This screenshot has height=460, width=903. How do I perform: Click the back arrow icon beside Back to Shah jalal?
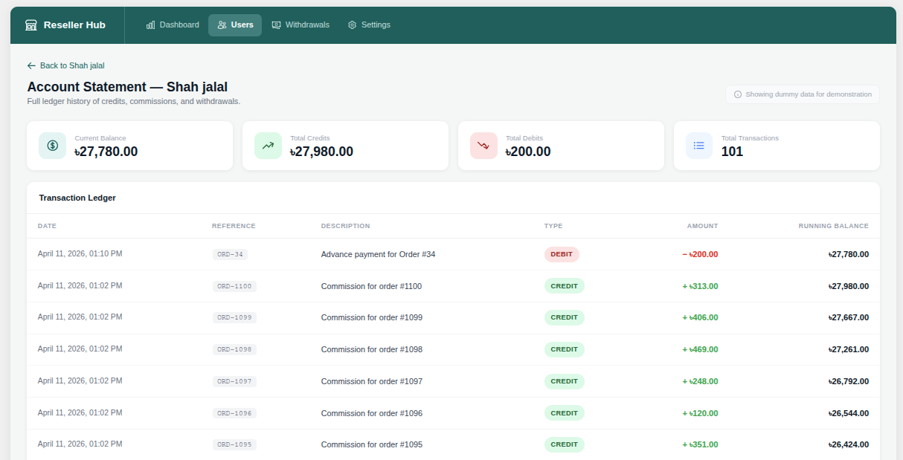(x=31, y=66)
